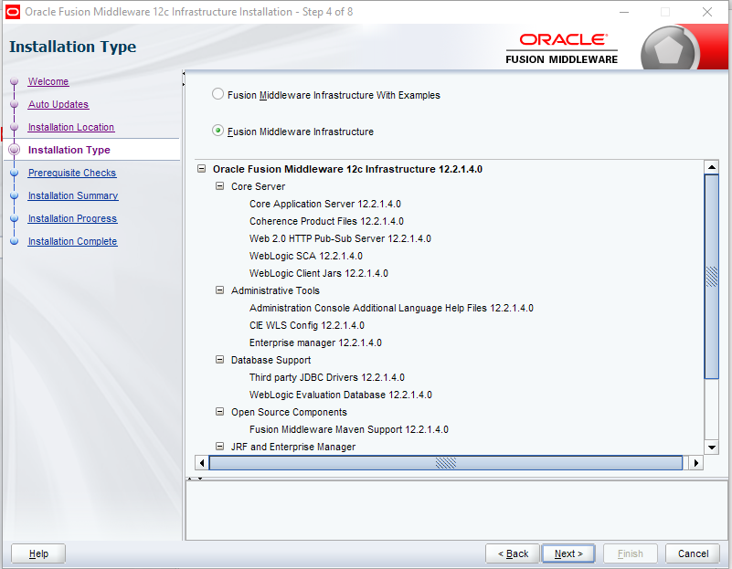
Task: Go to the Auto Updates step
Action: (58, 104)
